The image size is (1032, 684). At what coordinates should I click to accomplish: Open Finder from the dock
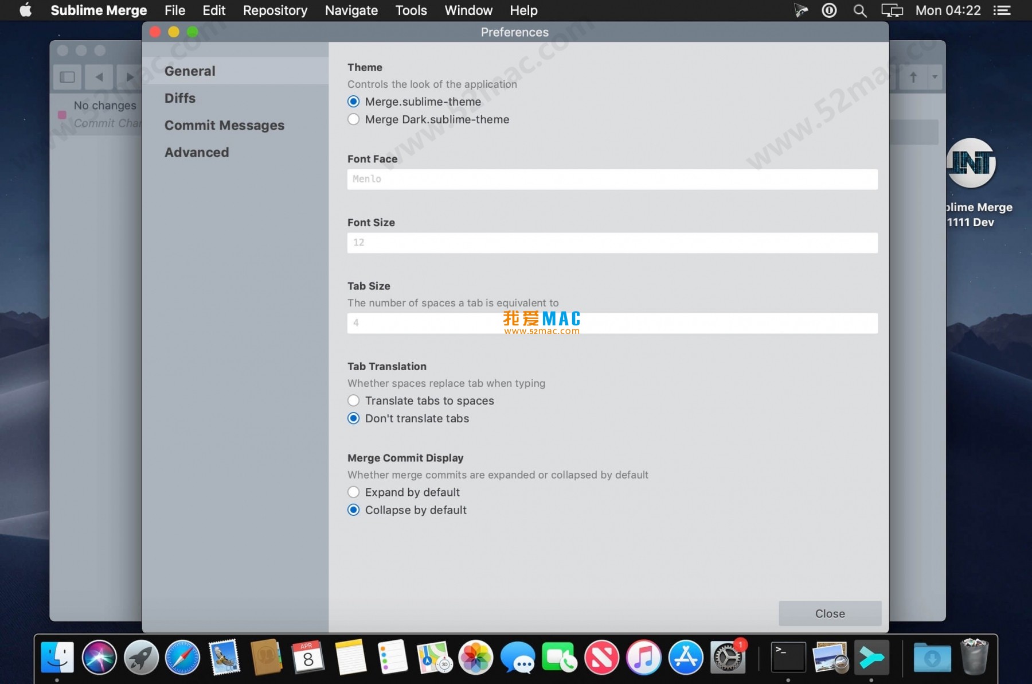(x=57, y=657)
